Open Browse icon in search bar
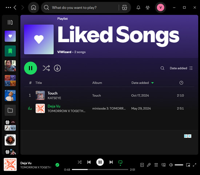This screenshot has height=175, width=200. (x=124, y=8)
